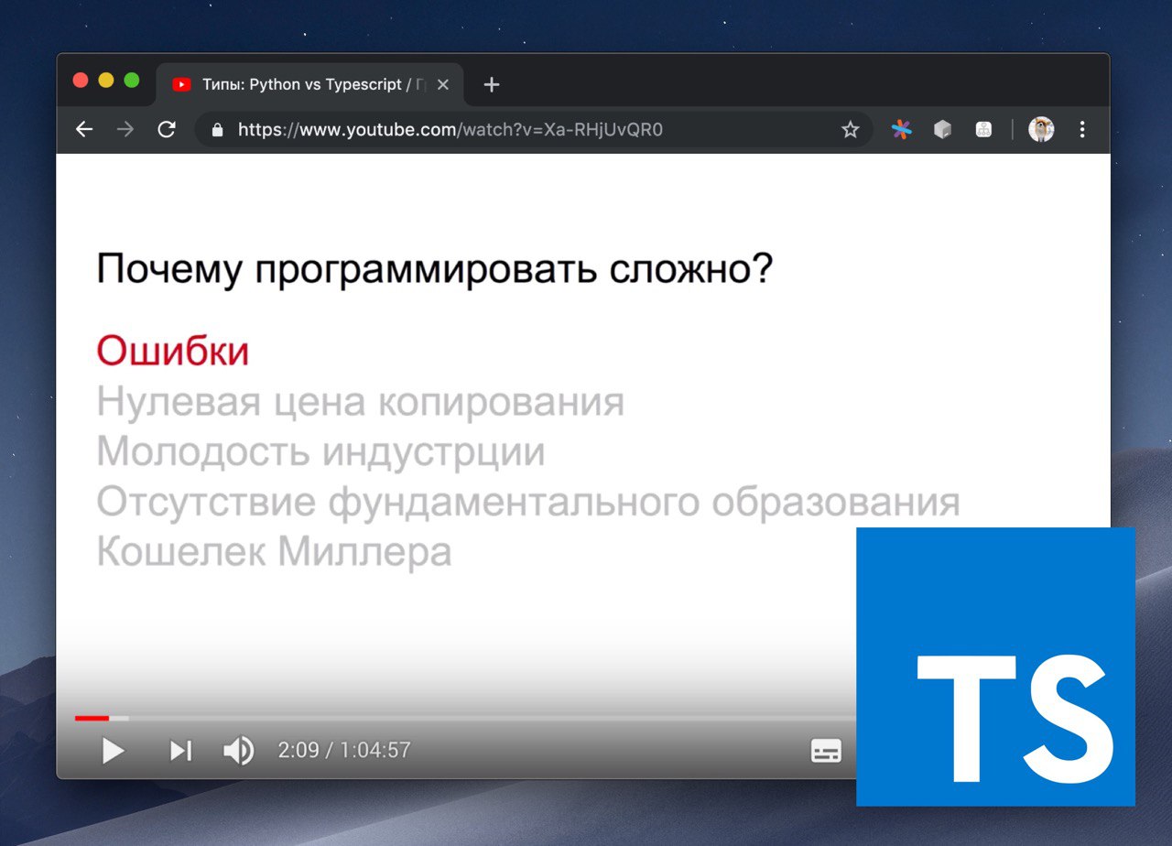The height and width of the screenshot is (846, 1172).
Task: Mute the video volume
Action: tap(238, 751)
